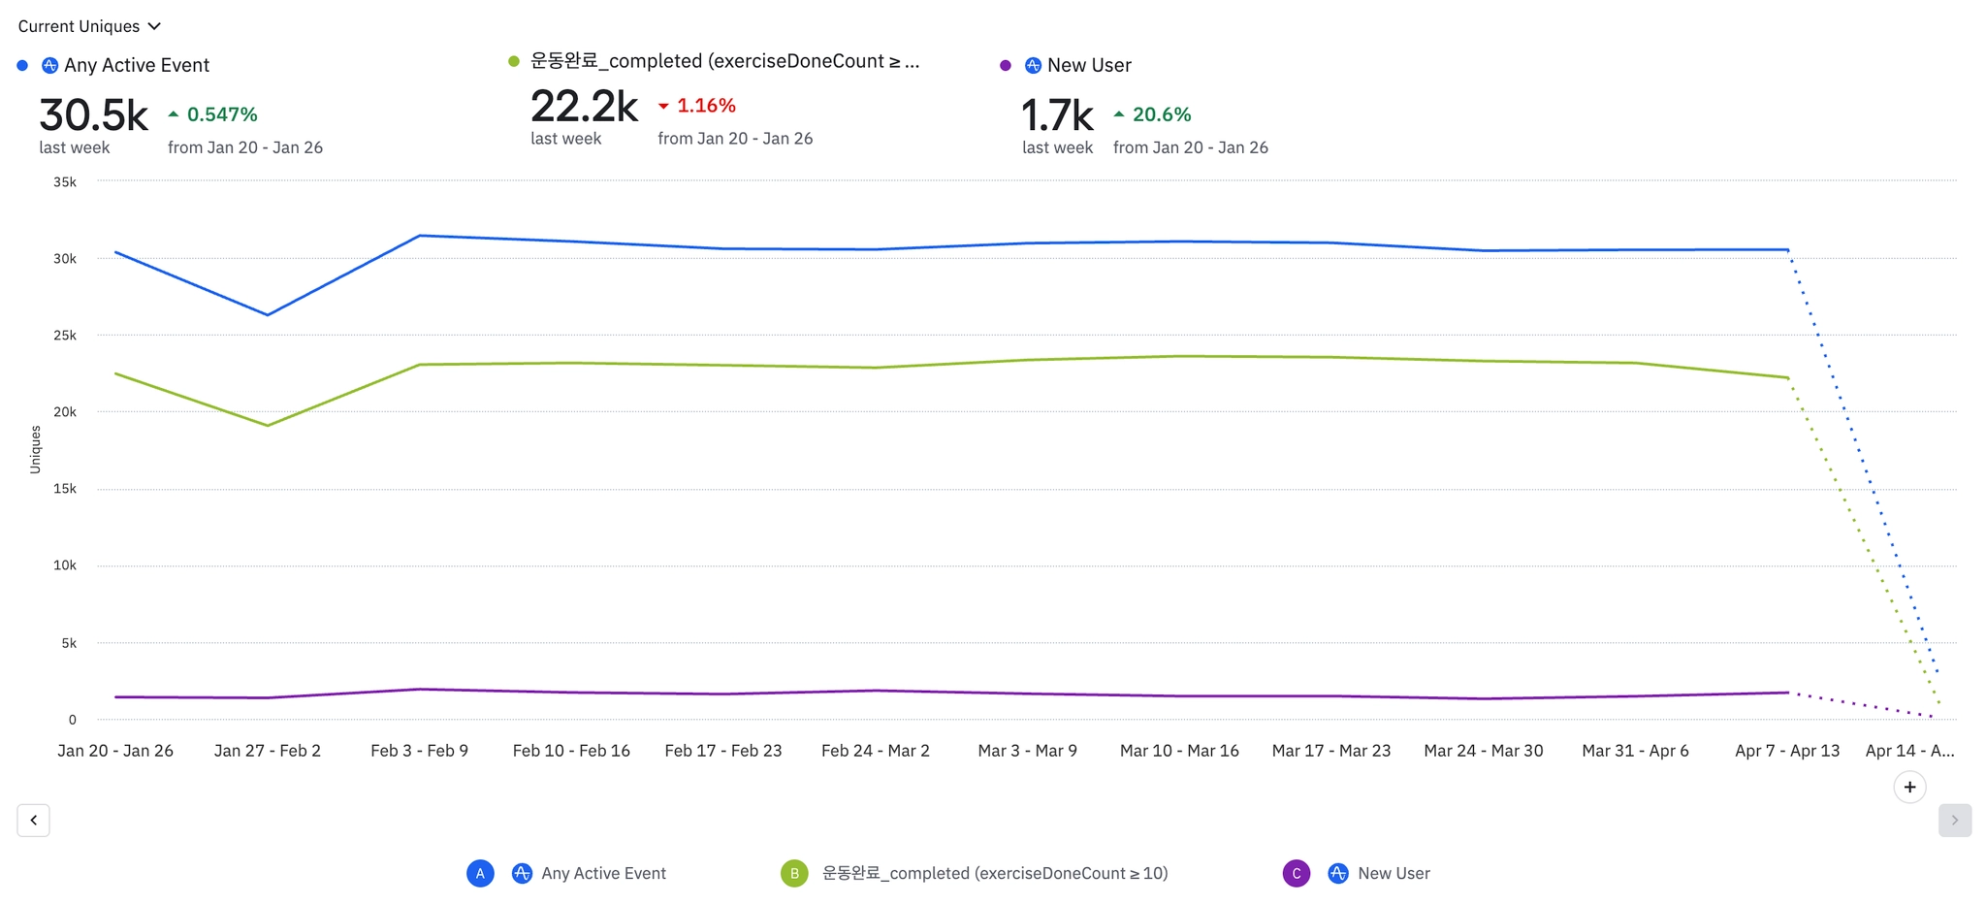This screenshot has height=904, width=1986.
Task: Open the Current Uniques dropdown
Action: pos(89,26)
